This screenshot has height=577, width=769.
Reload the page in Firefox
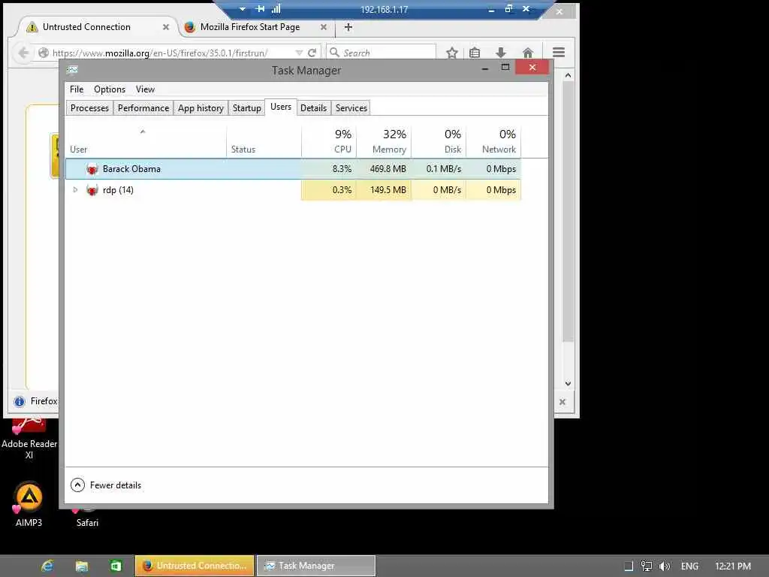pos(312,53)
